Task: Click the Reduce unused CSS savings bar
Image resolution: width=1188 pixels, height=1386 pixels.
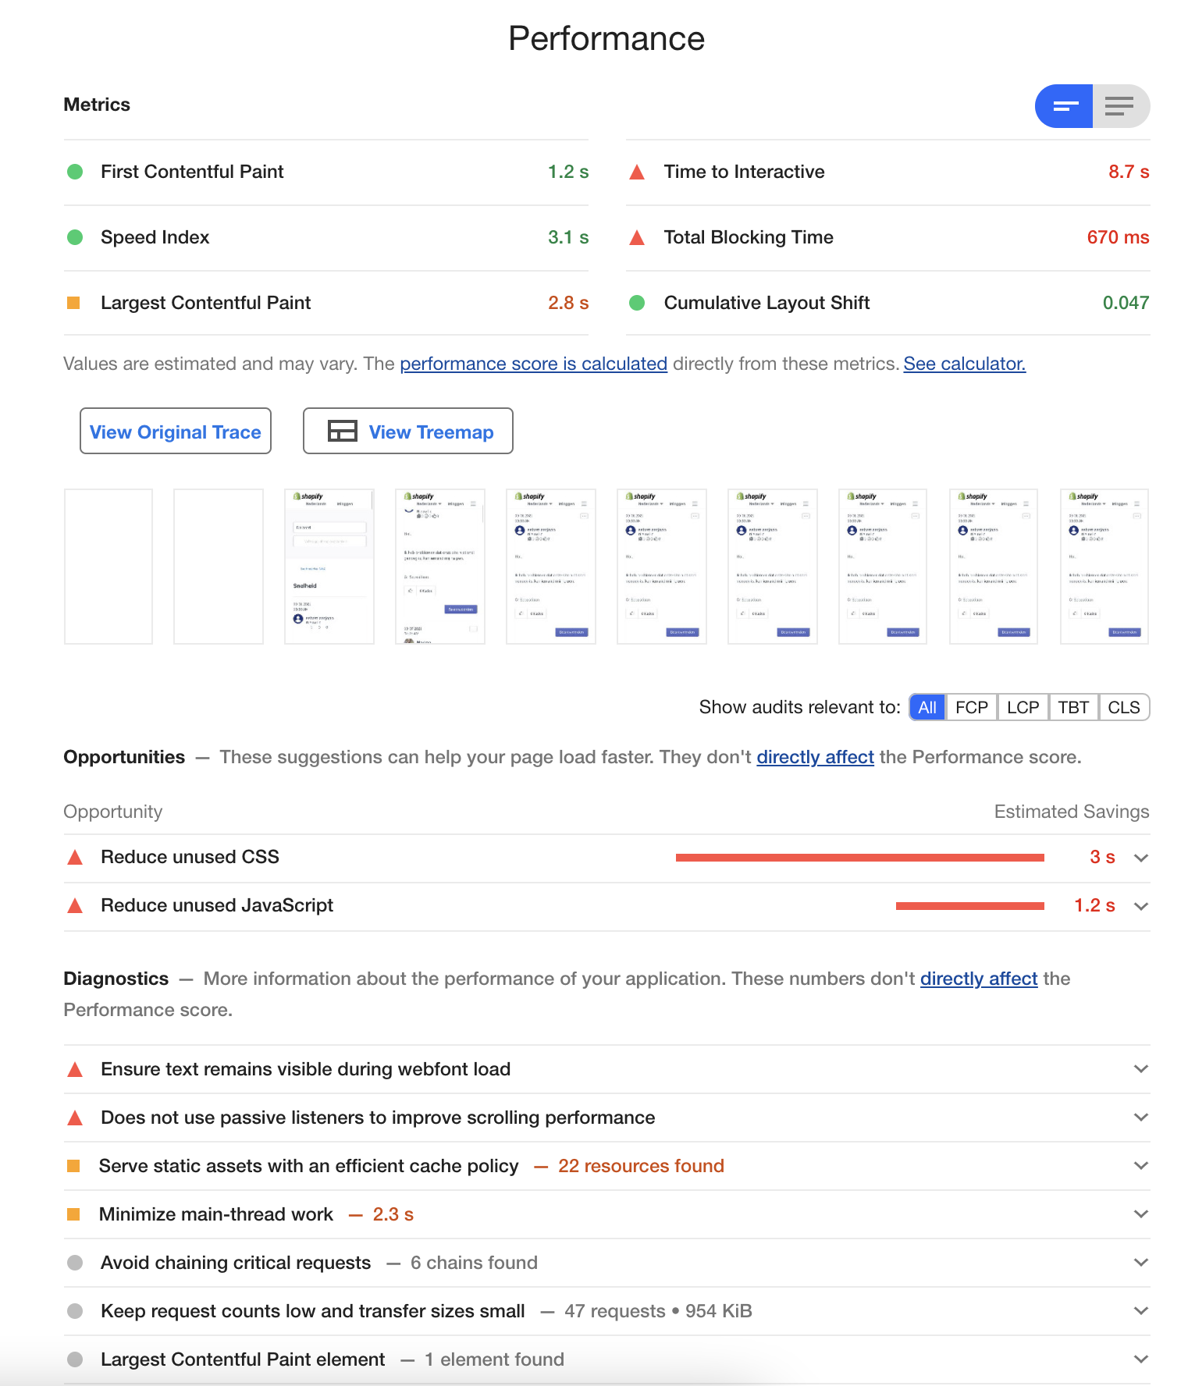Action: coord(859,858)
